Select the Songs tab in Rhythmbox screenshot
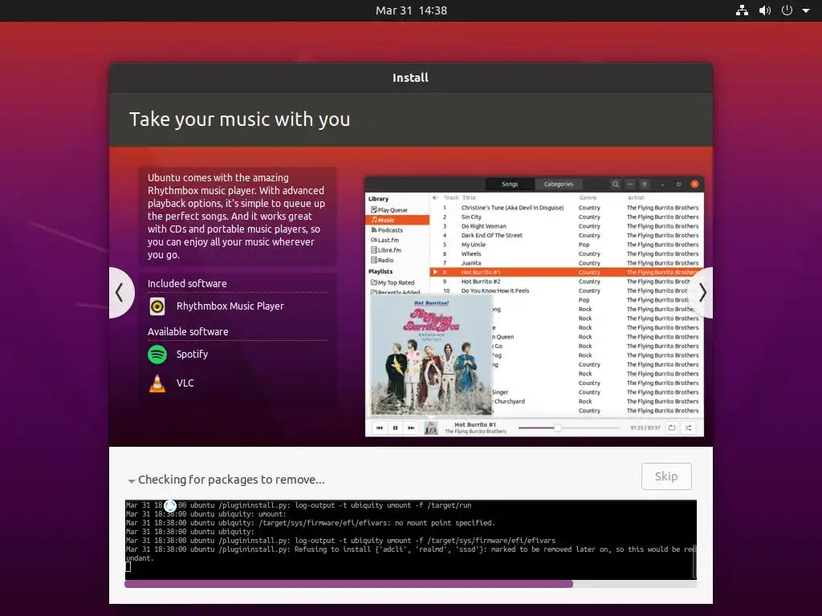The width and height of the screenshot is (822, 616). click(510, 184)
